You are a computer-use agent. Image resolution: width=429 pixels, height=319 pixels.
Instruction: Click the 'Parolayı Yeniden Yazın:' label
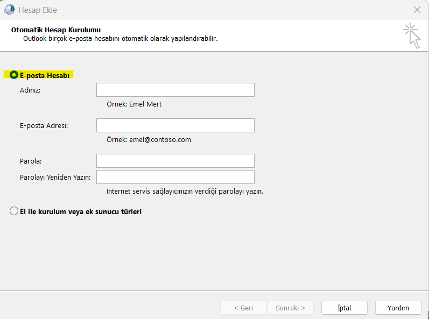55,178
